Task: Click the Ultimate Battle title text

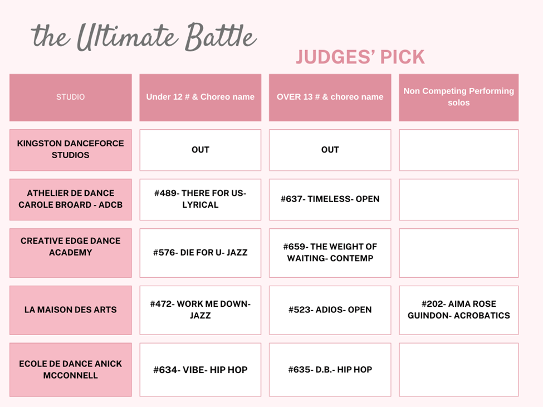Action: pyautogui.click(x=144, y=37)
